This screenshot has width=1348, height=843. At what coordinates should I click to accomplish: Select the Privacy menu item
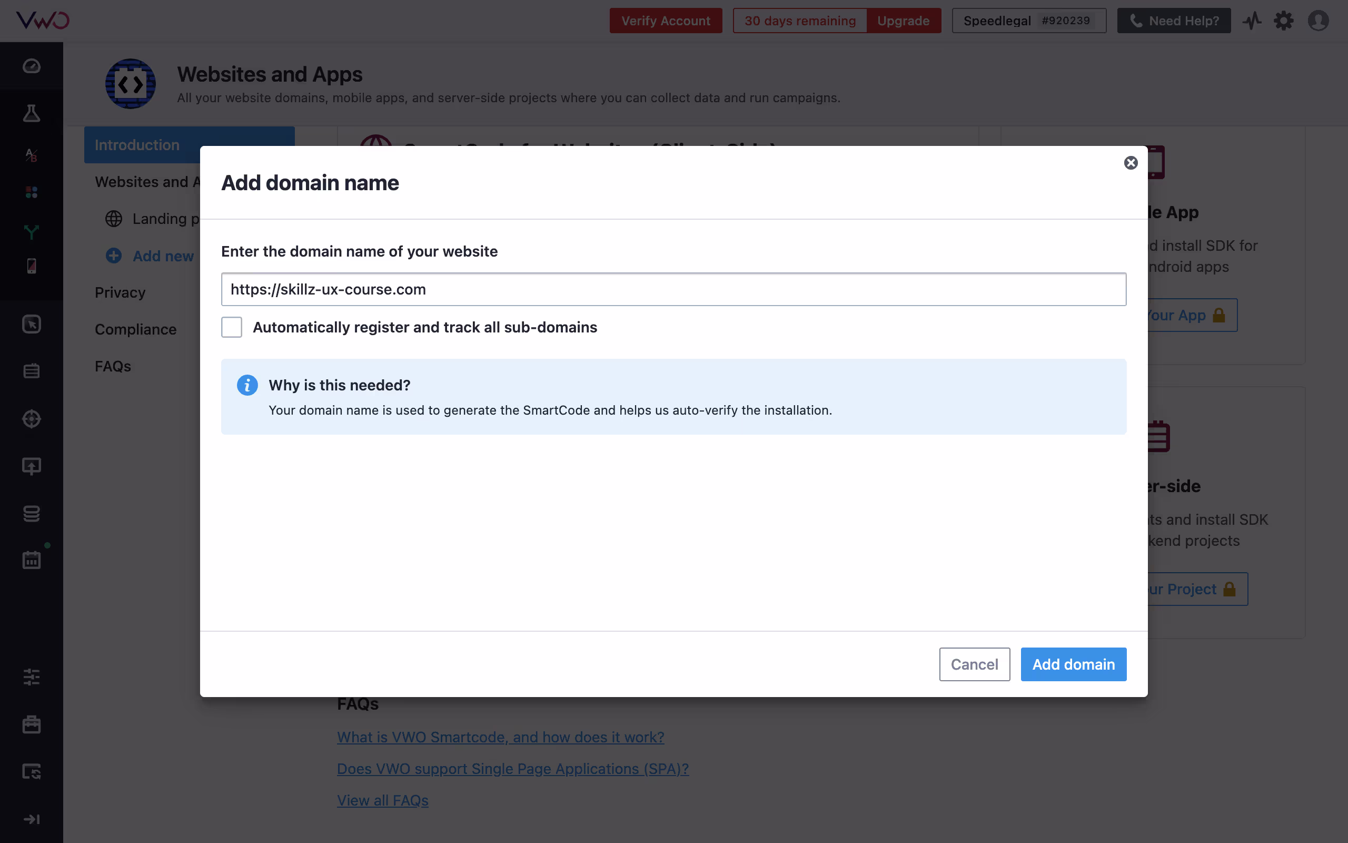coord(120,292)
